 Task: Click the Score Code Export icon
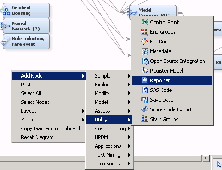[144, 109]
